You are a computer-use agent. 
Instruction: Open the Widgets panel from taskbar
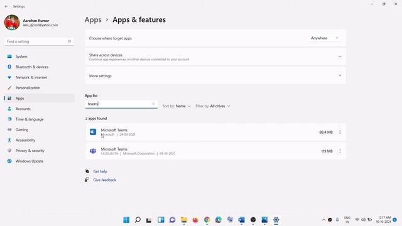[161, 220]
